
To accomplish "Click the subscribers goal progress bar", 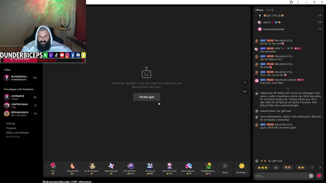I will [43, 60].
